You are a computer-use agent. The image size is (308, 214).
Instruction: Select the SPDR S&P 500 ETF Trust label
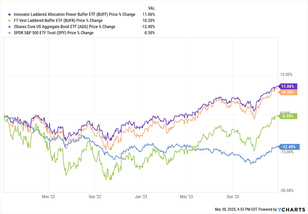[54, 33]
